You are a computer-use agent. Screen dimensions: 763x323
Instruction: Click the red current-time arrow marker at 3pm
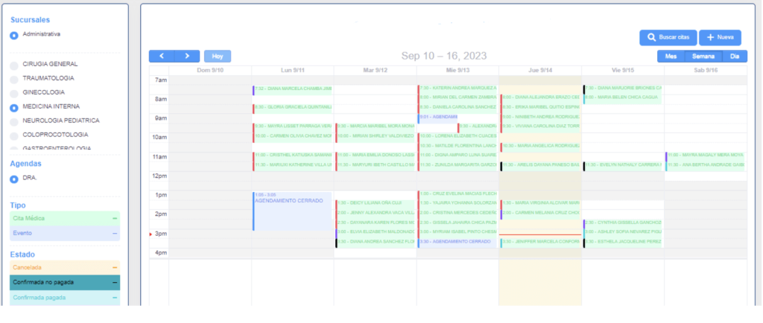[x=152, y=234]
